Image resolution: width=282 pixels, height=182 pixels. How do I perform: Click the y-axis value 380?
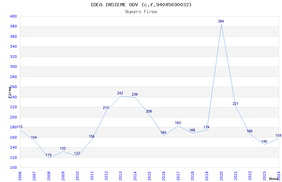(x=13, y=26)
